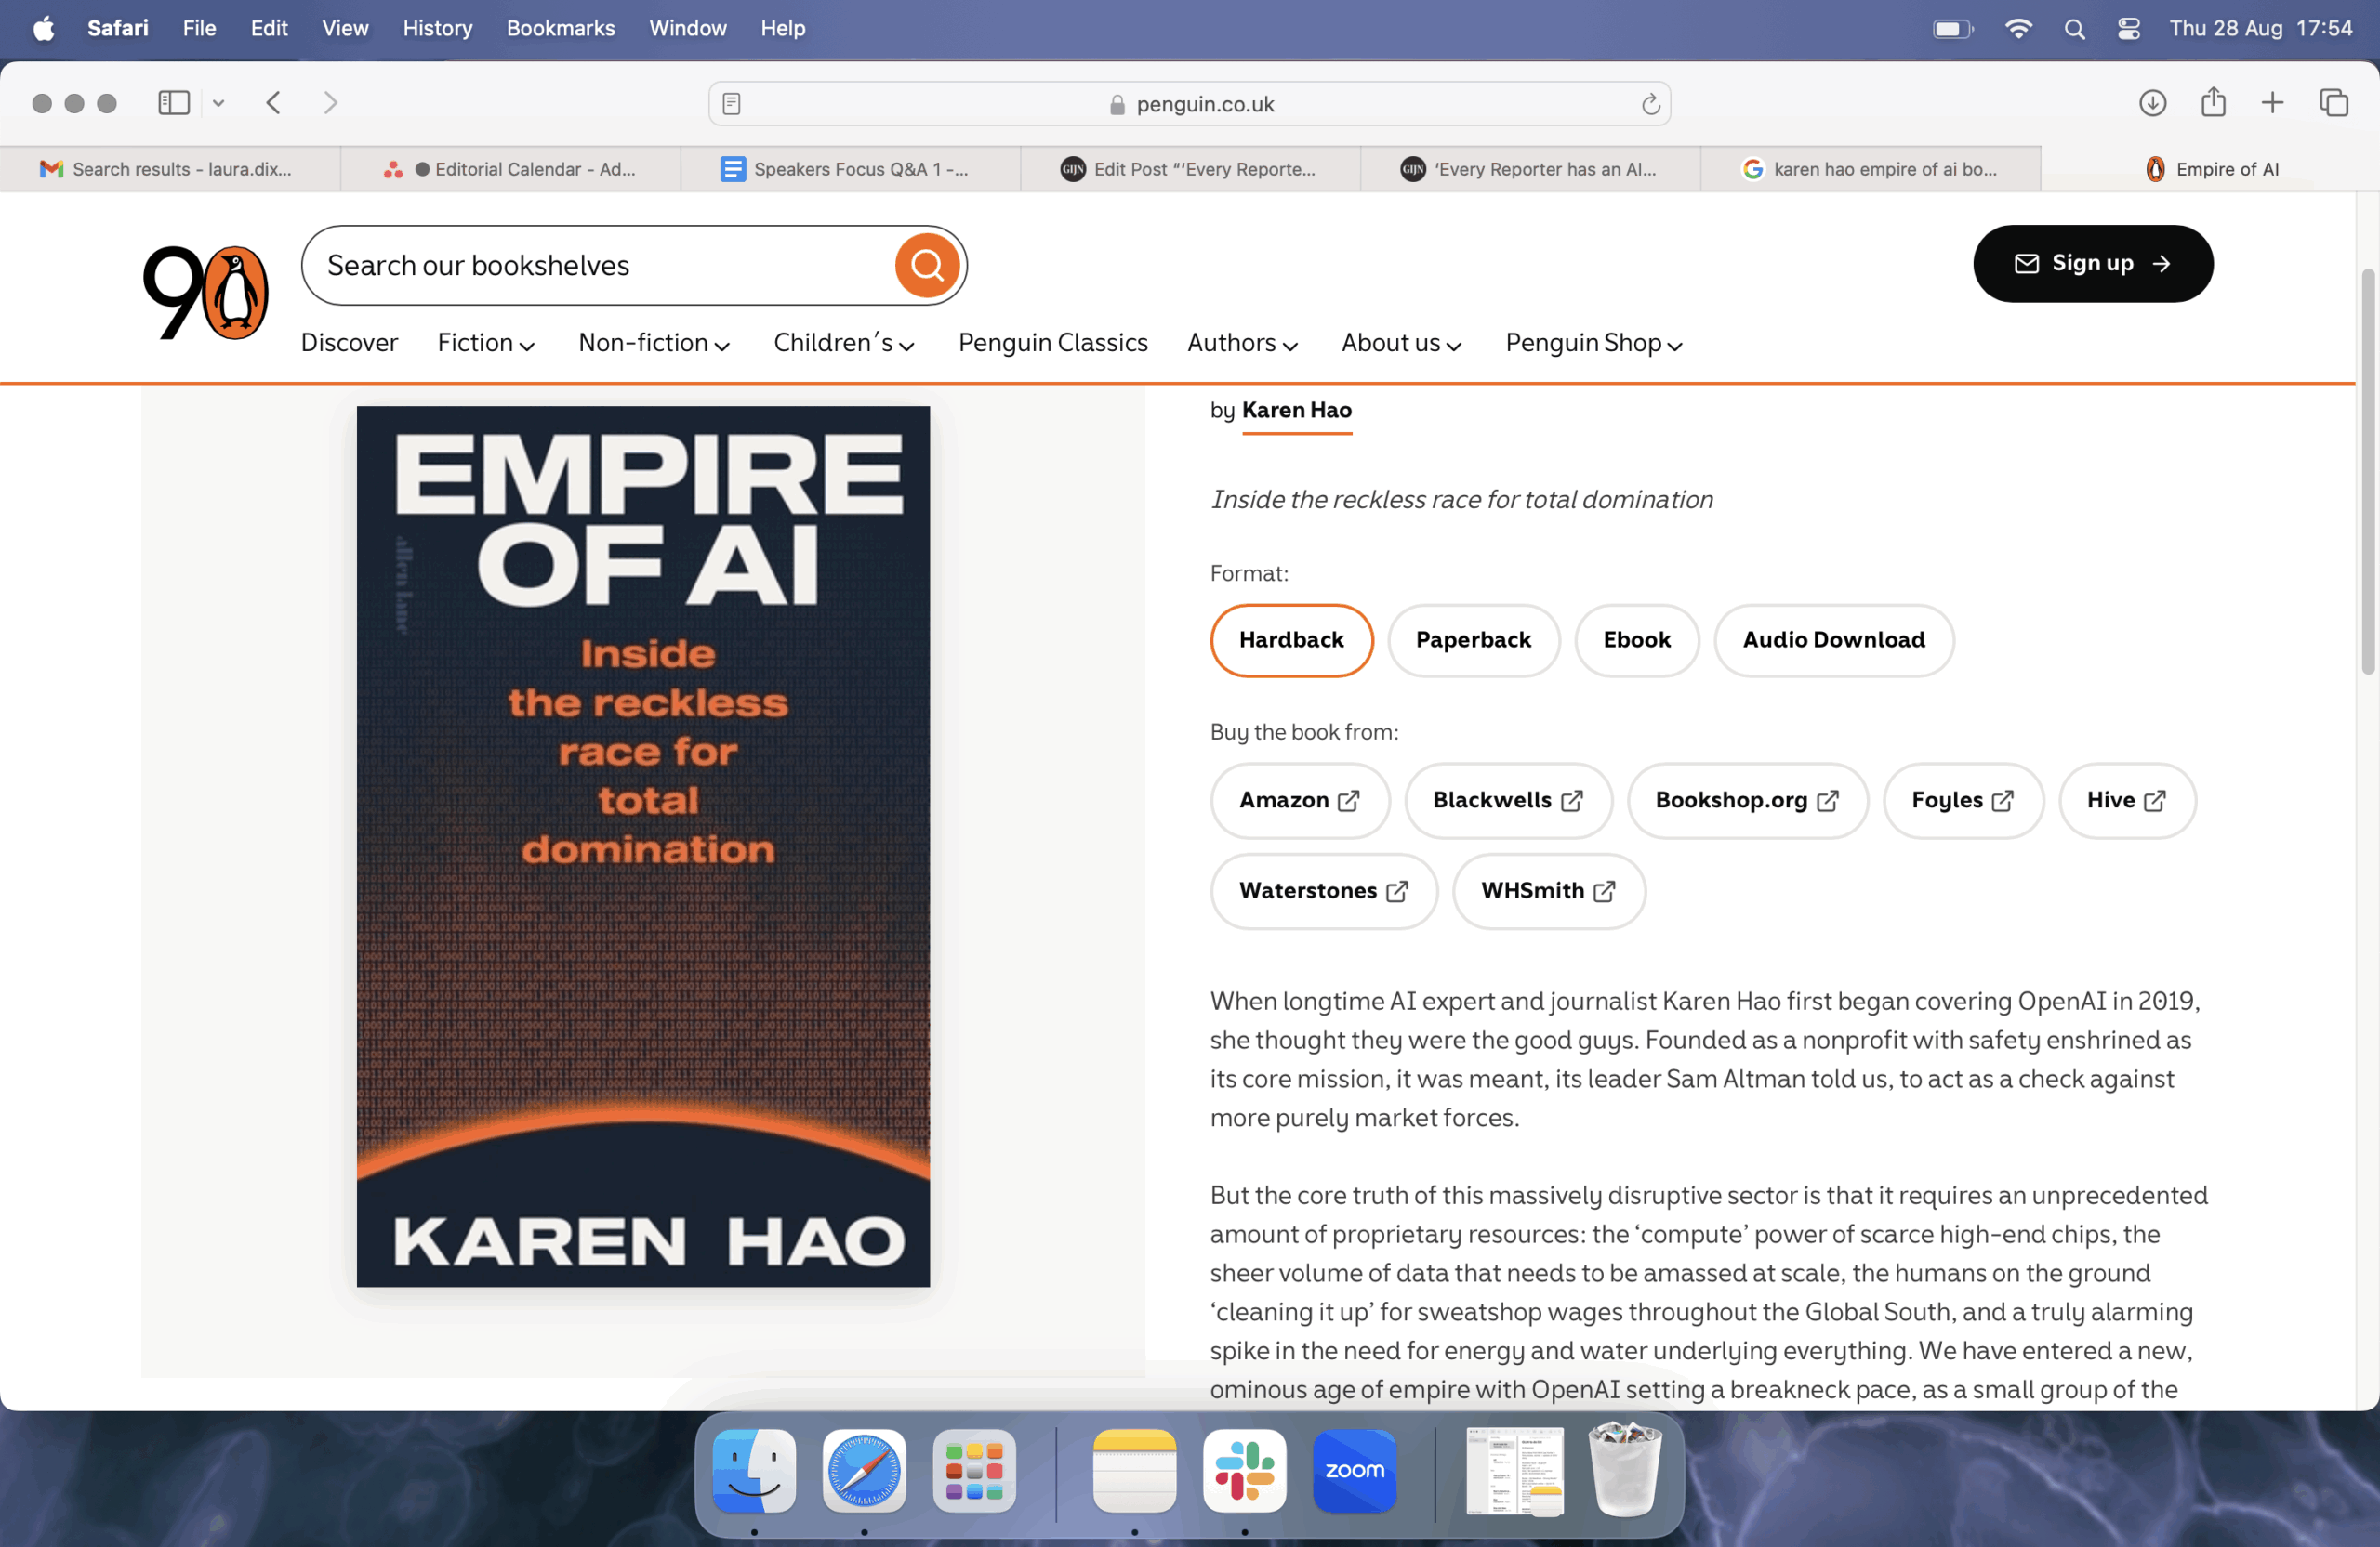Screen dimensions: 2380x1547
Task: Go to Penguin Classics
Action: [x=1052, y=343]
